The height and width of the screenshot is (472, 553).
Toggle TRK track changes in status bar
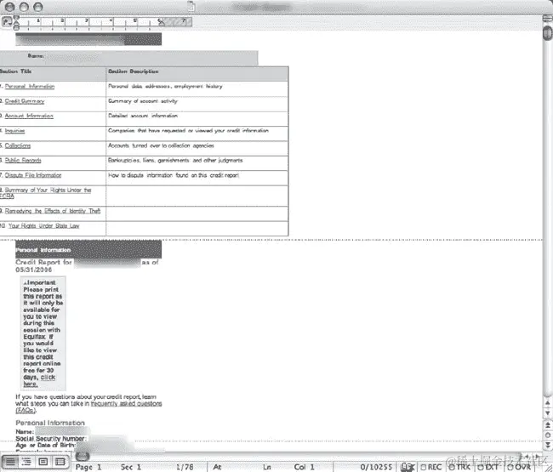(x=459, y=467)
